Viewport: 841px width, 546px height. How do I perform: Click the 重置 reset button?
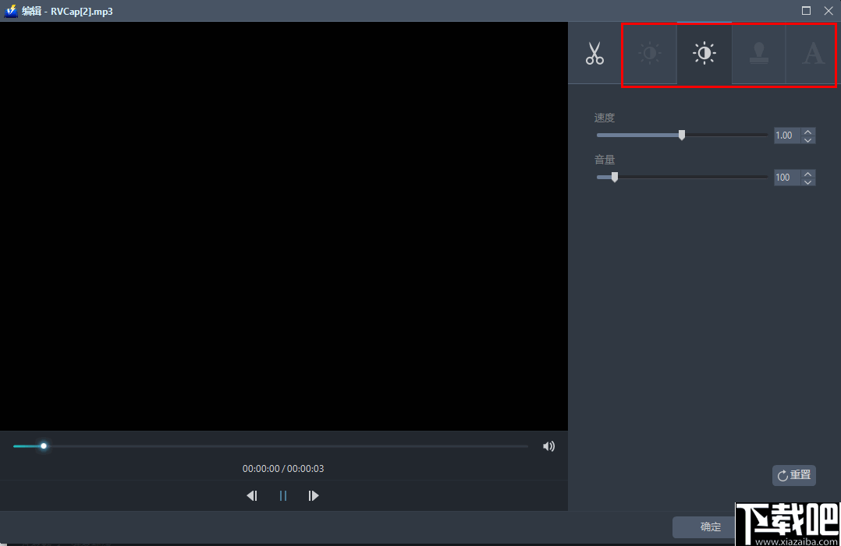(x=794, y=475)
